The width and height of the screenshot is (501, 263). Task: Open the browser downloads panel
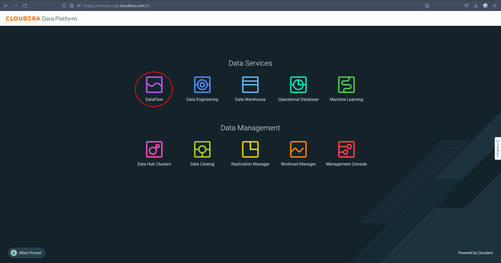pyautogui.click(x=476, y=6)
